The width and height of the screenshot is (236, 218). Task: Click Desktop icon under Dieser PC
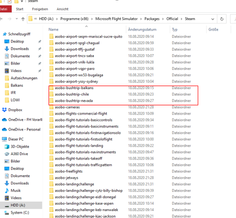click(x=7, y=169)
